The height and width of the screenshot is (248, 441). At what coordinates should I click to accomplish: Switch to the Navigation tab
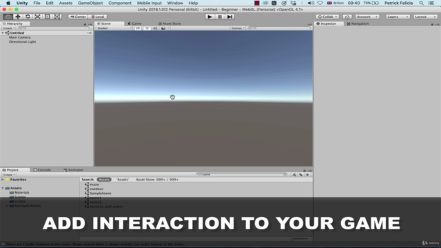358,23
